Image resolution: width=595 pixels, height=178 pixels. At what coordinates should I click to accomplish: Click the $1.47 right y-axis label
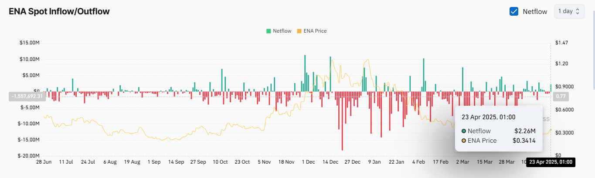tap(561, 43)
